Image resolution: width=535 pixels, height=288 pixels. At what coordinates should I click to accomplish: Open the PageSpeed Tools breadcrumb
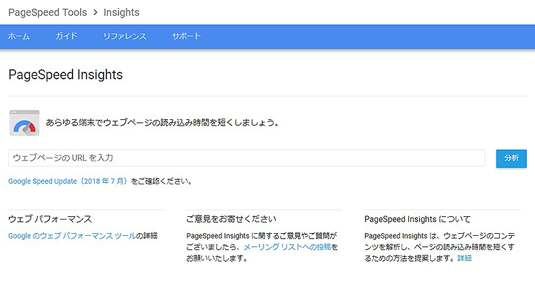pos(47,12)
